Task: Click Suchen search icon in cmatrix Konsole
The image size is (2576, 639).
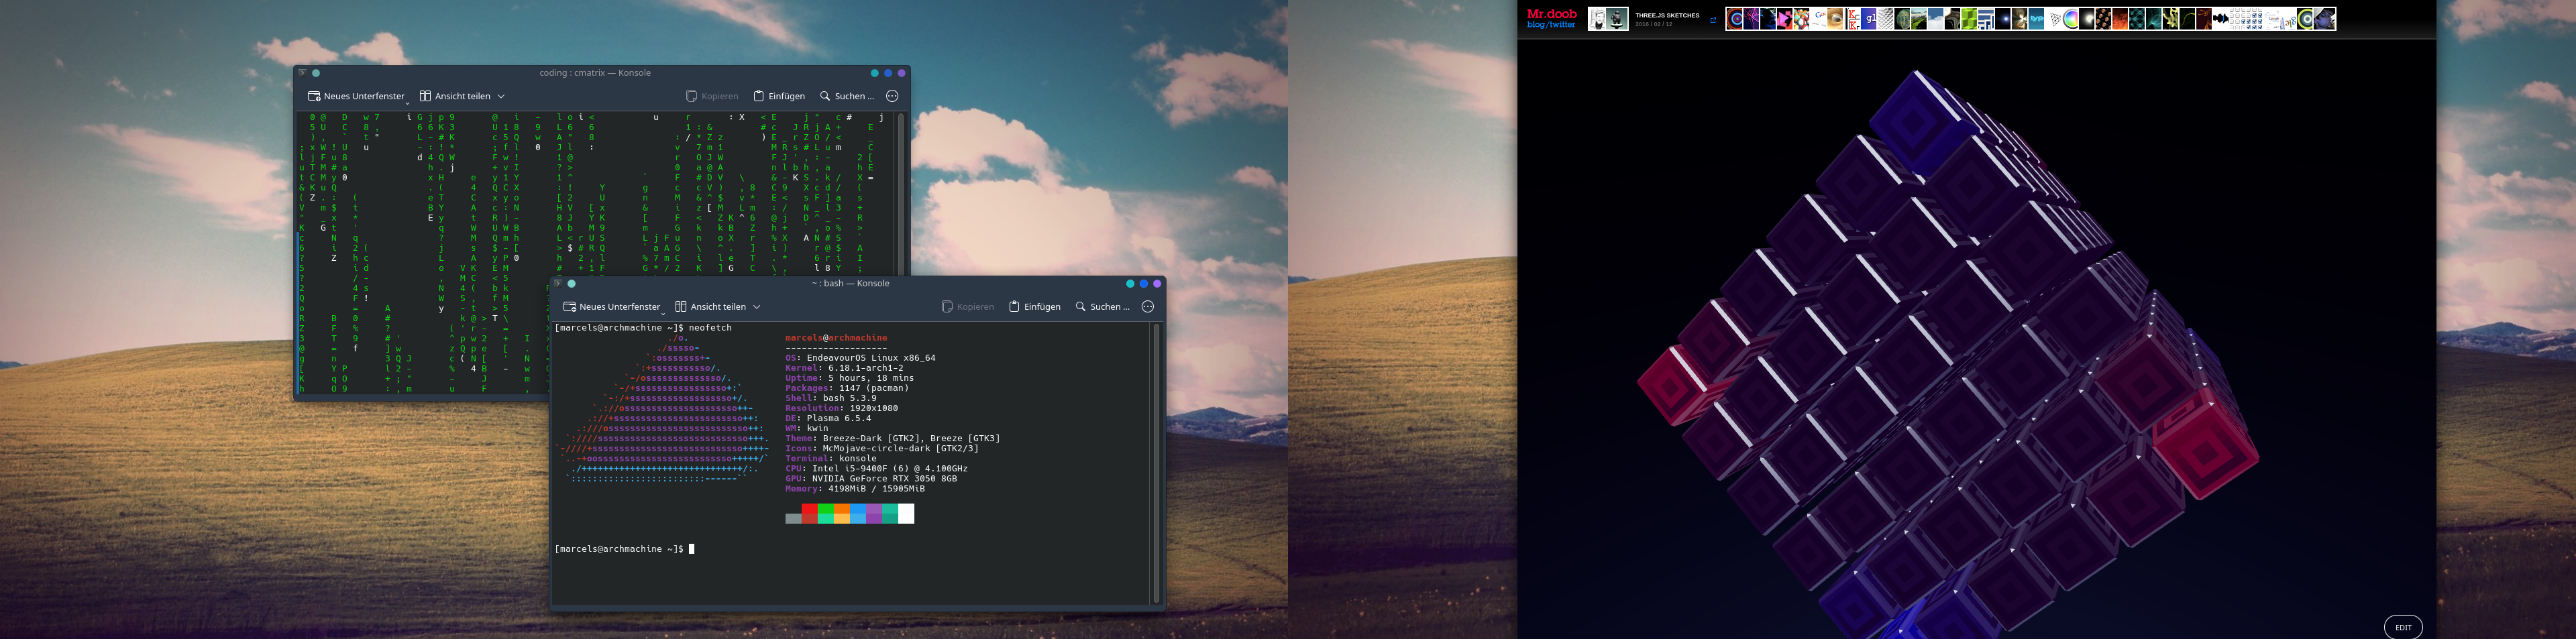Action: [x=825, y=96]
